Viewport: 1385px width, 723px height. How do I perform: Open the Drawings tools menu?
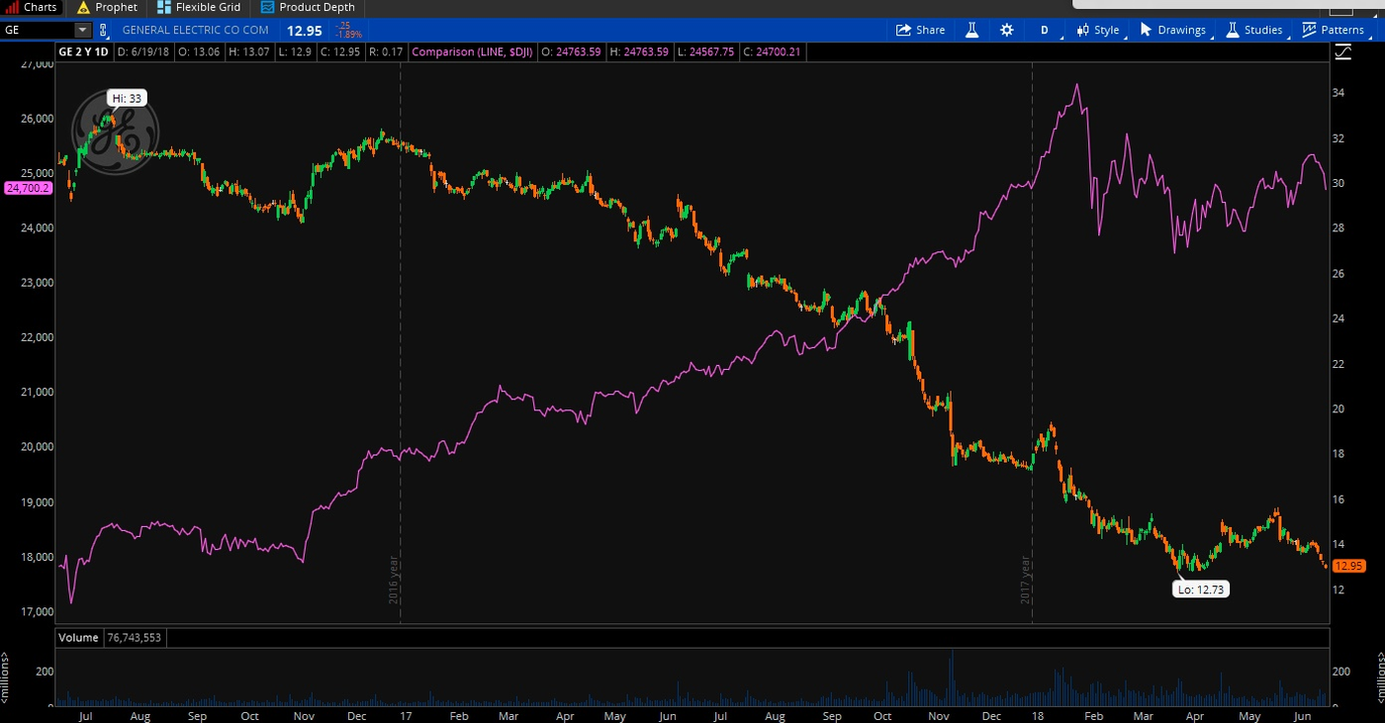[1172, 30]
